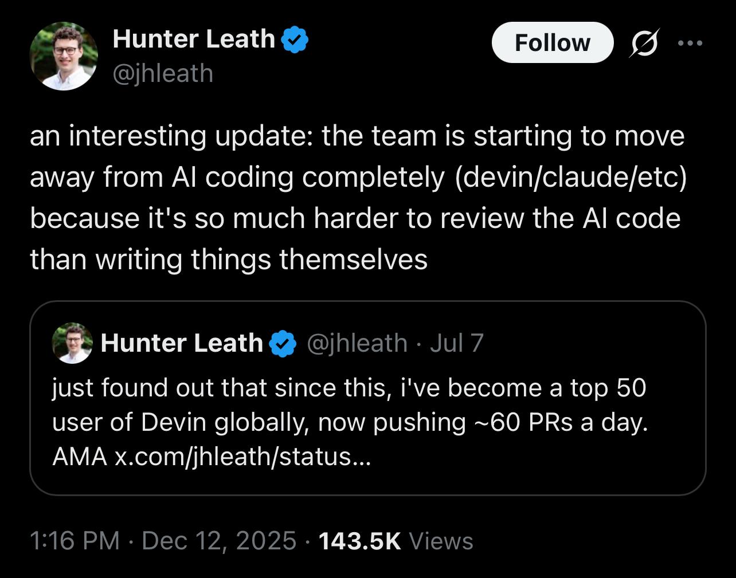Click the Follow button
Screen dimensions: 736x578
pyautogui.click(x=552, y=43)
